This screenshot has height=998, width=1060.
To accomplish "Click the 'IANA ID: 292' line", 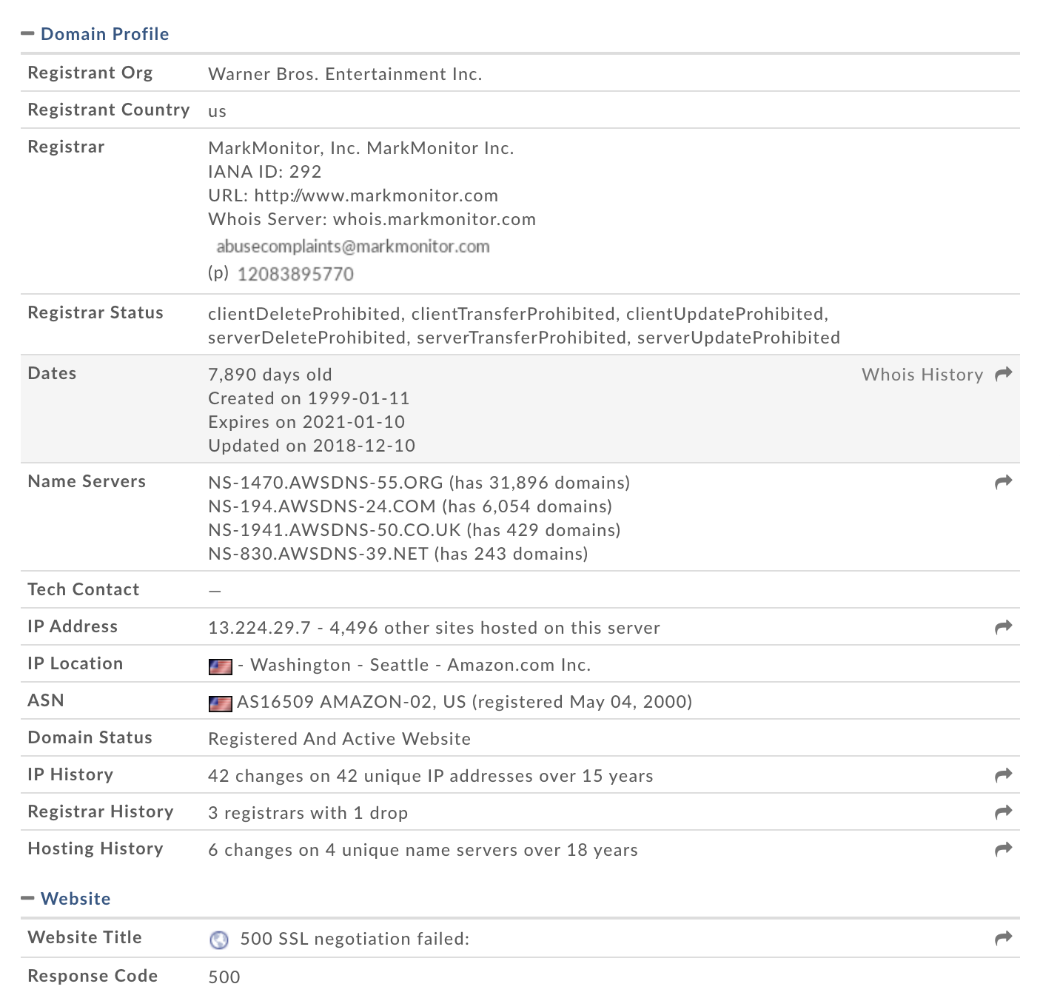I will (265, 172).
